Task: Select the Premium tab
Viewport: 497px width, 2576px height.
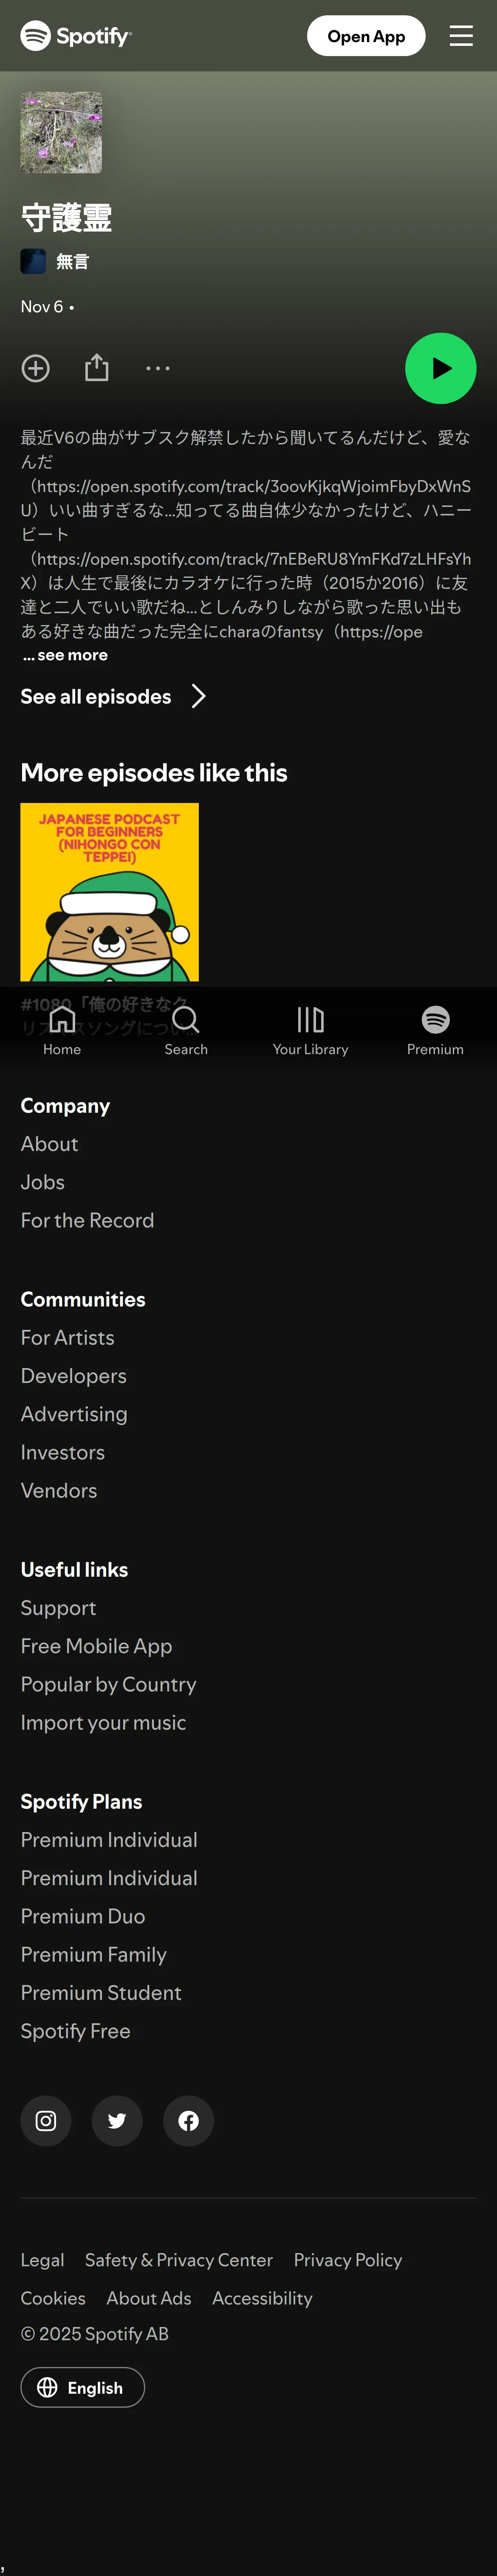Action: pyautogui.click(x=435, y=1029)
